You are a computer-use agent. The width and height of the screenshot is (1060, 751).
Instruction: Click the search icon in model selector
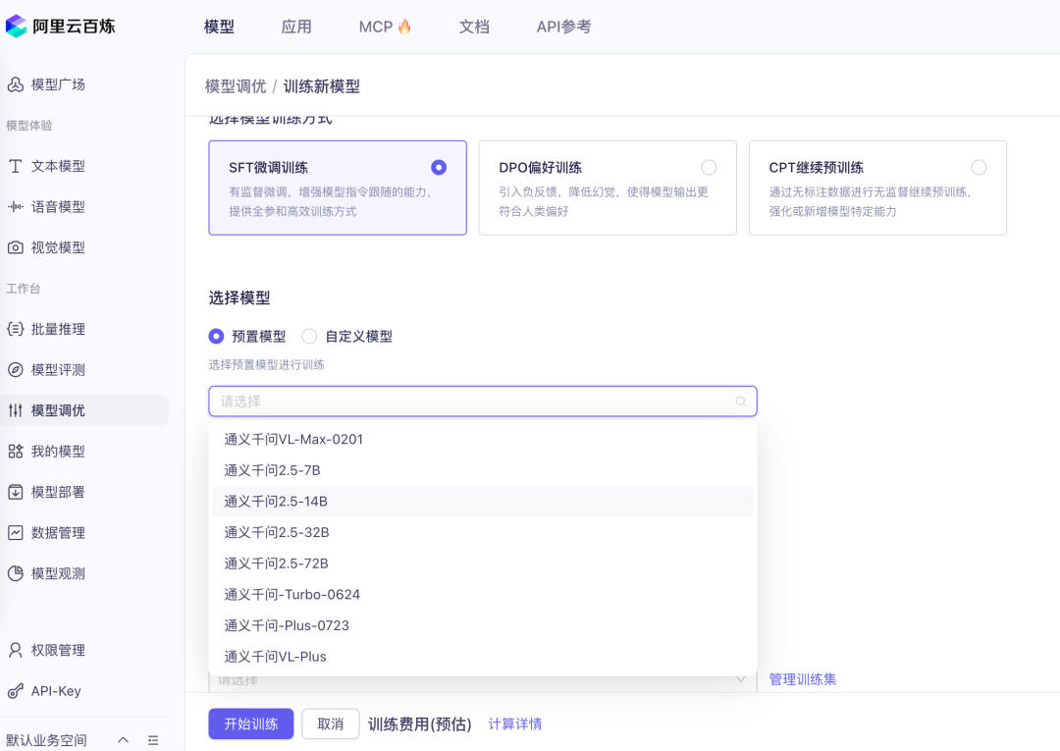click(741, 402)
